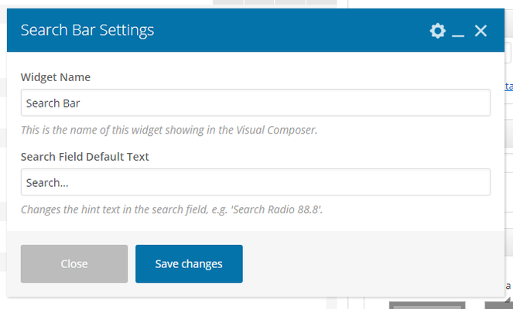Click the "Widget Name" field label

56,77
